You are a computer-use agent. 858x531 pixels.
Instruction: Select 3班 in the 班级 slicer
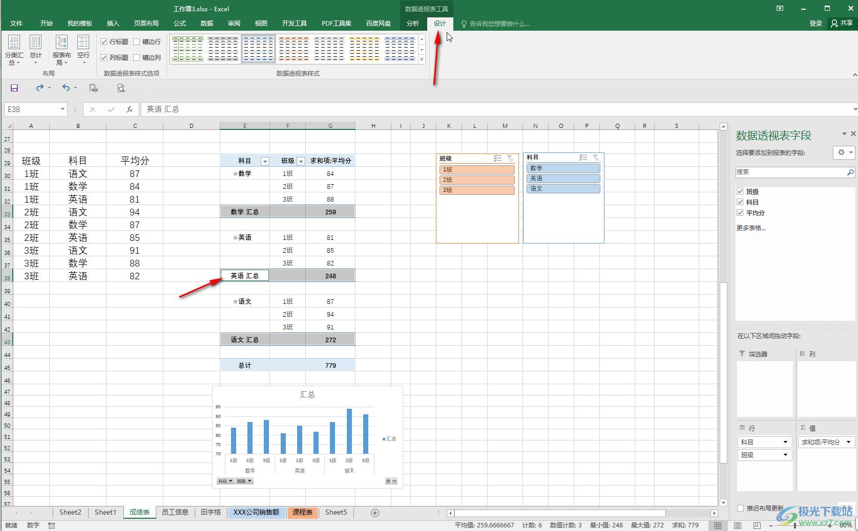coord(477,190)
